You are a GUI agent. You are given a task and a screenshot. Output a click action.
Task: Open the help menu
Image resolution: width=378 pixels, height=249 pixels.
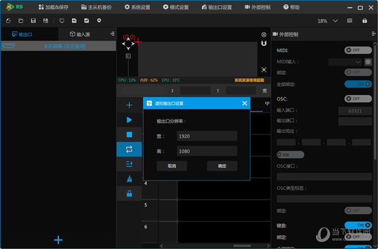(292, 7)
